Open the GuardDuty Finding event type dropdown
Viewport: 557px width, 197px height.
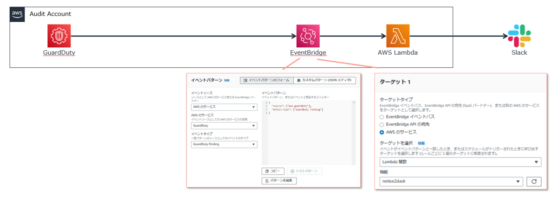point(224,144)
